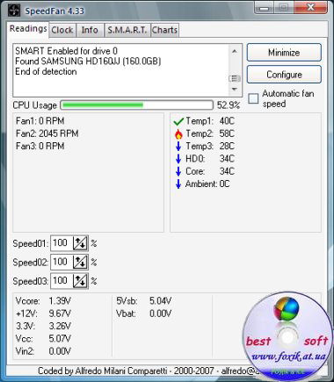Switch to the Clock tab
334x382 pixels.
62,30
